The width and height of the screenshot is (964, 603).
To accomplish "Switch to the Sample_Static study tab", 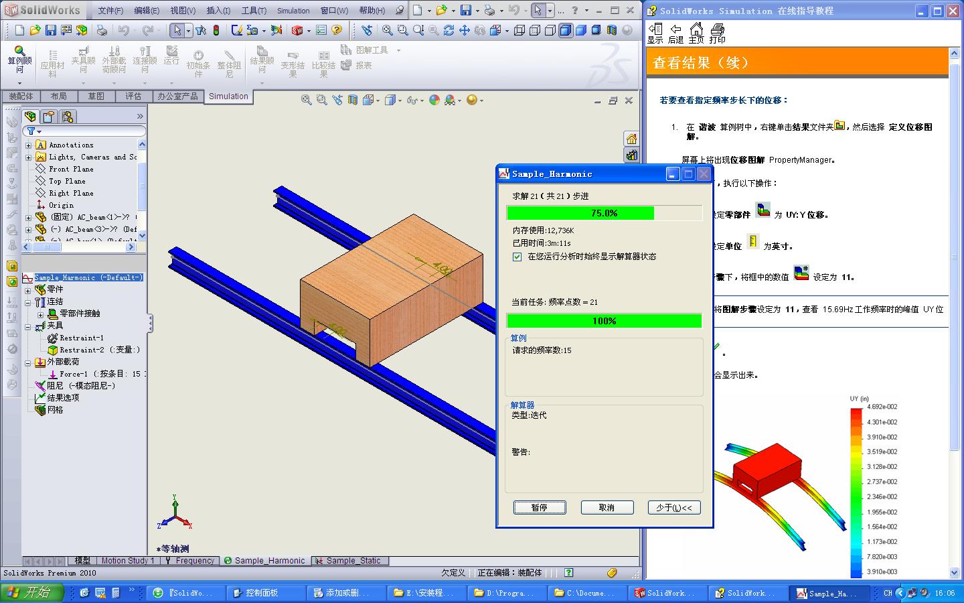I will point(349,561).
